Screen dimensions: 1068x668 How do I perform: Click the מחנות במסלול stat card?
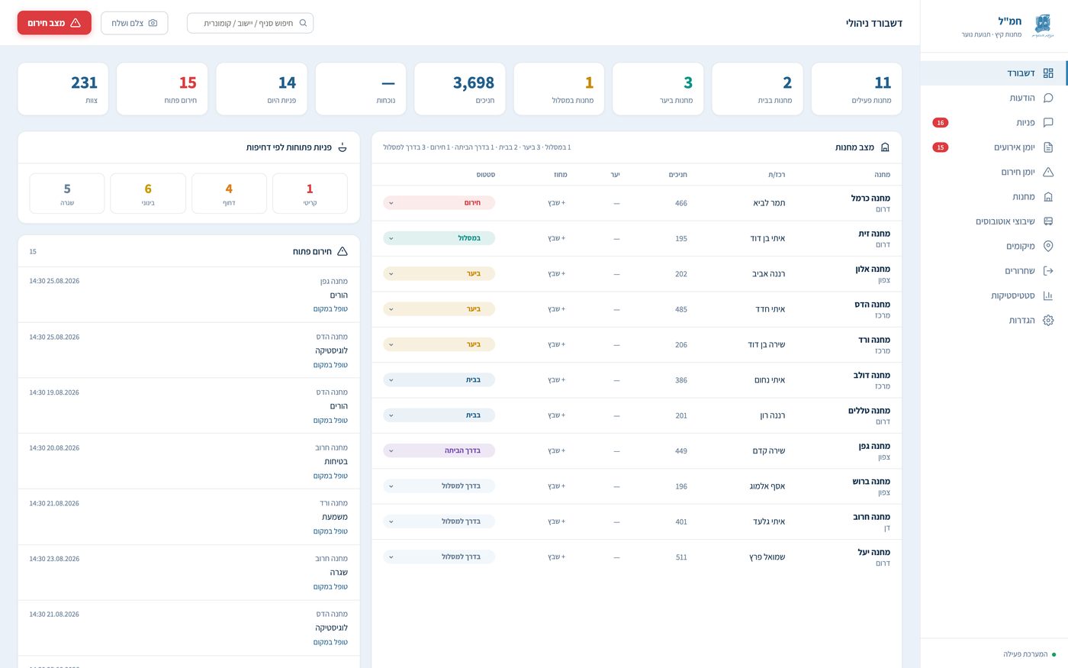(559, 89)
